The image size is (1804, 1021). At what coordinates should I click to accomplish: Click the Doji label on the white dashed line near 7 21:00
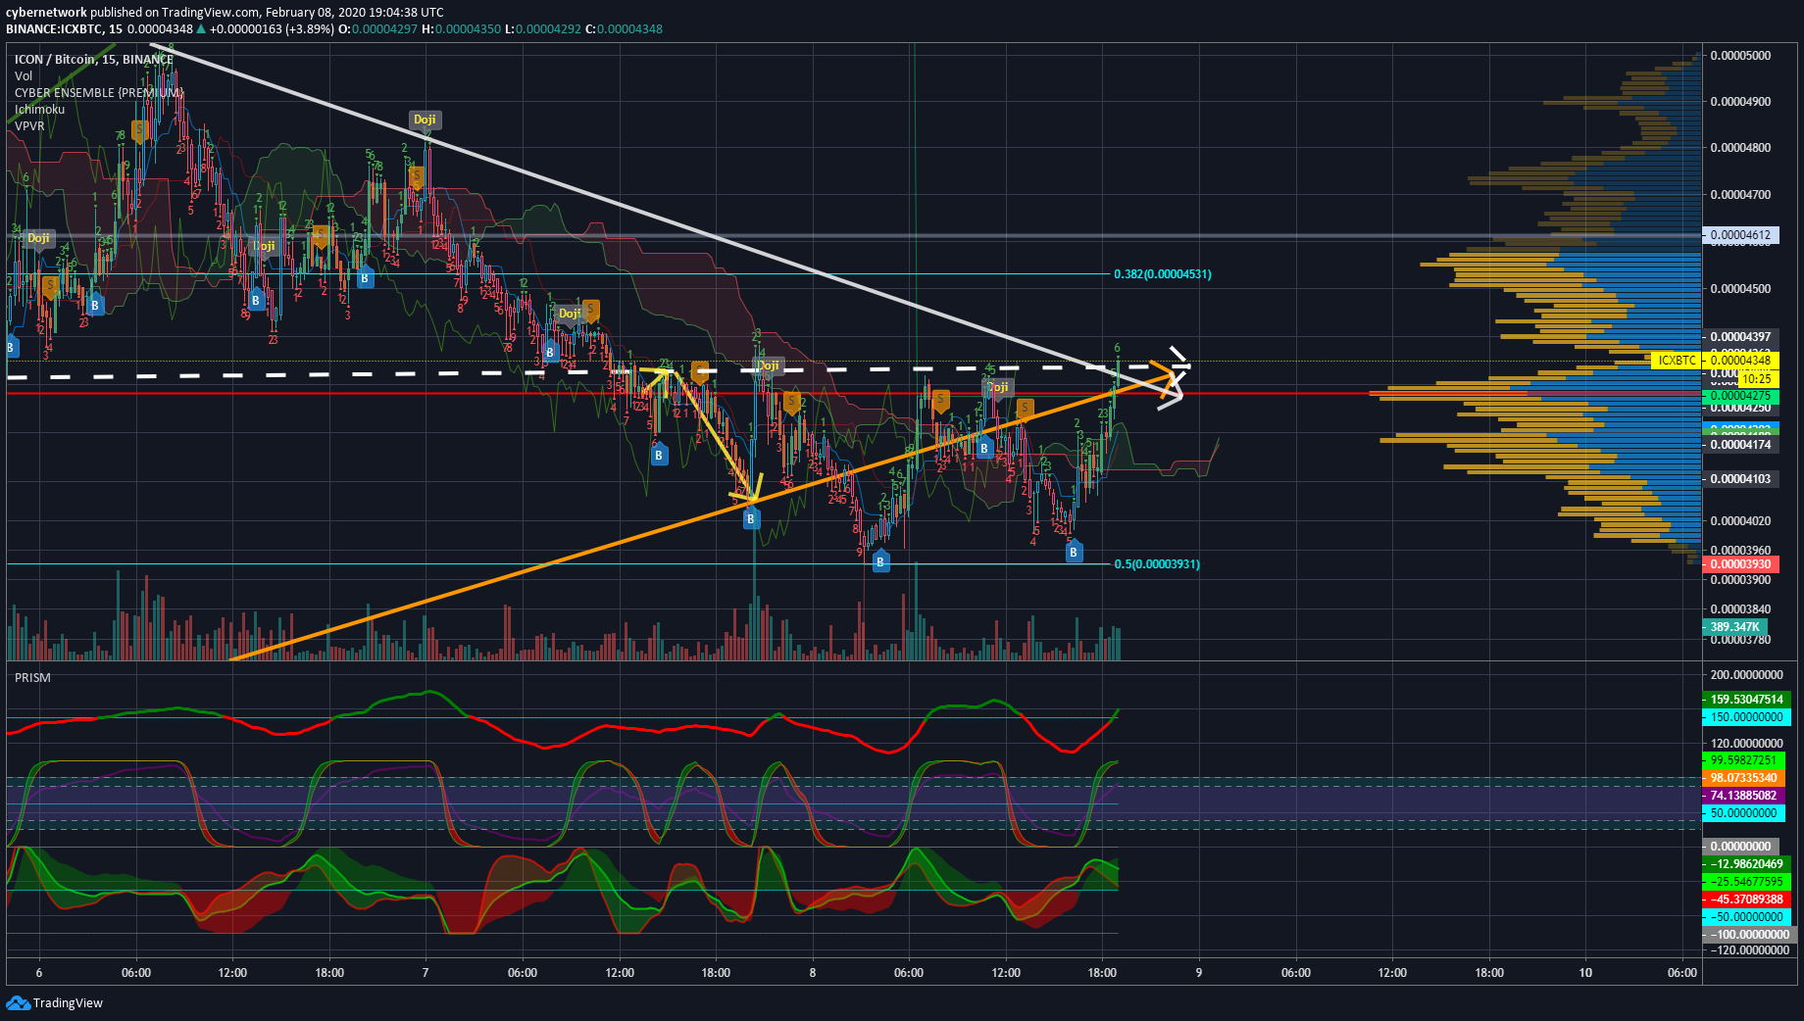point(769,366)
